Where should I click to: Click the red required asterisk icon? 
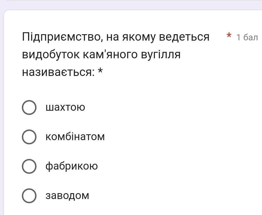229,36
